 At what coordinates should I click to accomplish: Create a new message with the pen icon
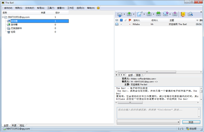pos(140,14)
